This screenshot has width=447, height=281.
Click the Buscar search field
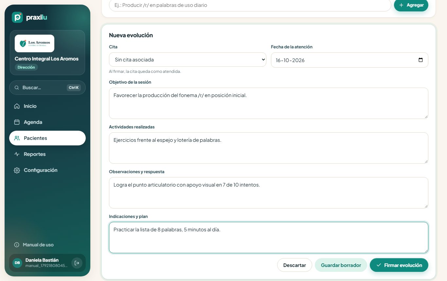tap(47, 88)
